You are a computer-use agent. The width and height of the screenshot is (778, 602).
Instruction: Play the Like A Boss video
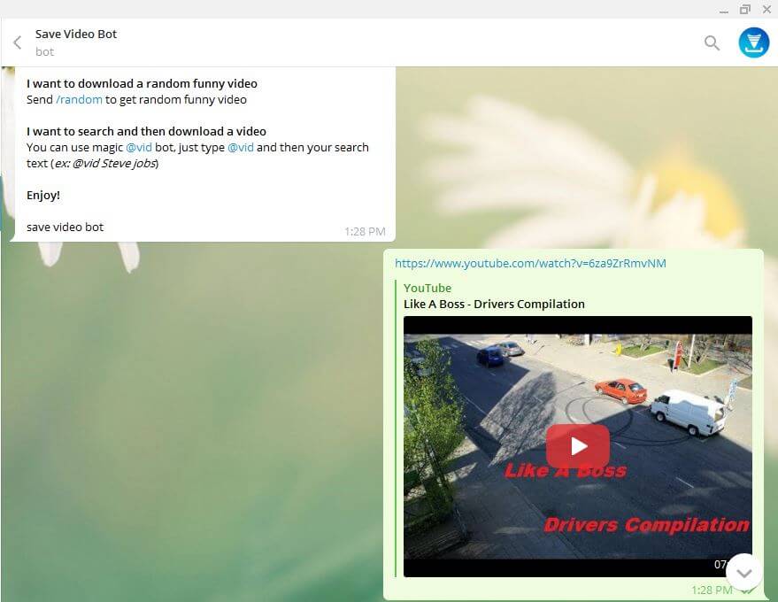click(x=578, y=446)
